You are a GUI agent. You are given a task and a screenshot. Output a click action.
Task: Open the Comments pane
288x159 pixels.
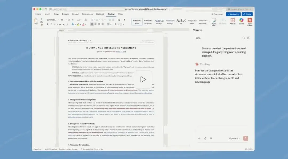(217, 14)
